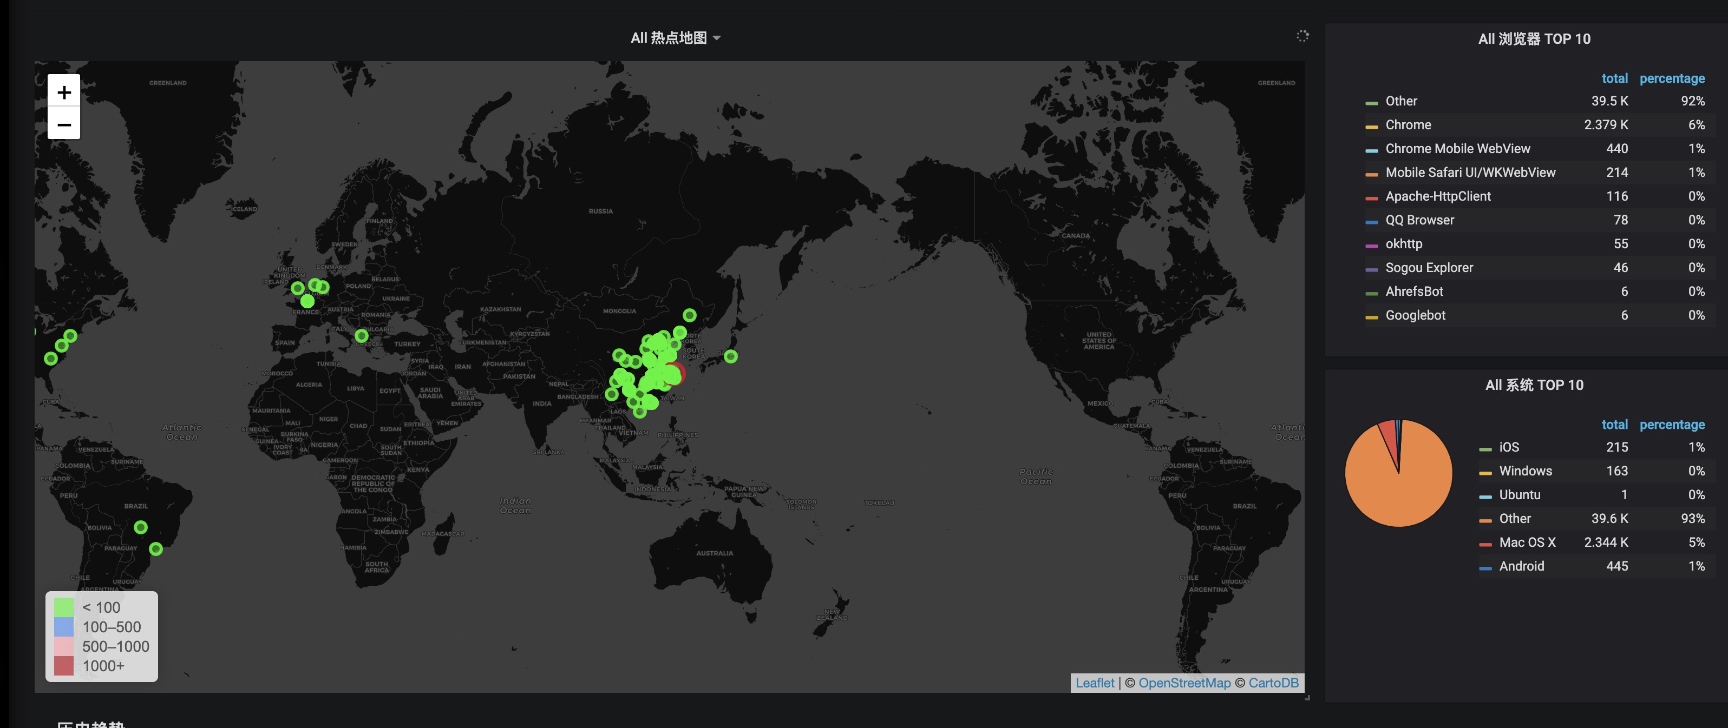1728x728 pixels.
Task: Open the CartoDB attribution link
Action: (x=1273, y=683)
